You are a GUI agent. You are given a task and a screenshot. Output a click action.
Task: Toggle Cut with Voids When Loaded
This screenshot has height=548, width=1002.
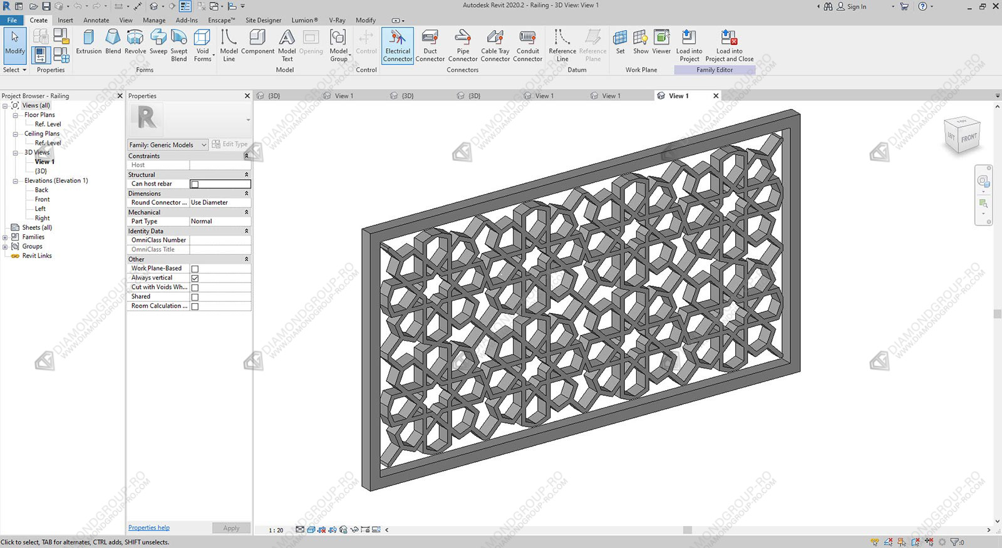click(x=195, y=287)
